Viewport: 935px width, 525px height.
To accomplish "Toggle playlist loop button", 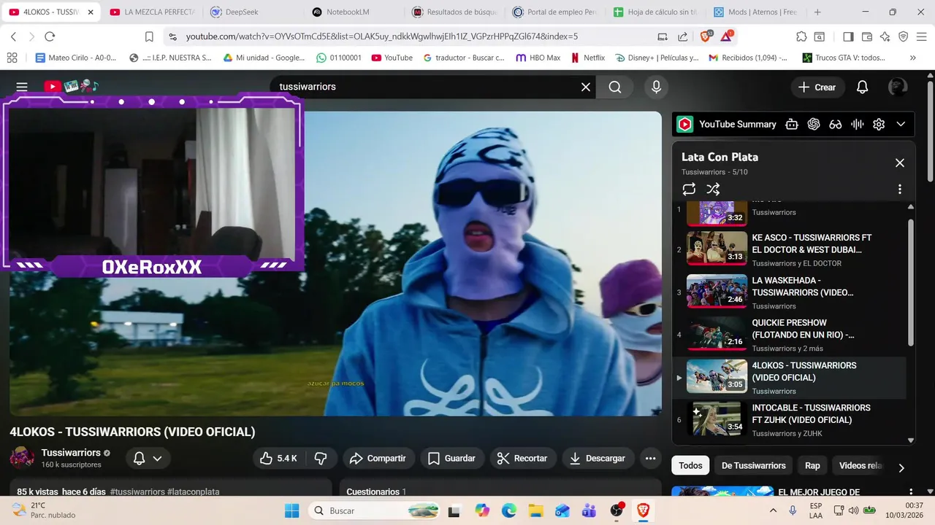I will tap(689, 189).
